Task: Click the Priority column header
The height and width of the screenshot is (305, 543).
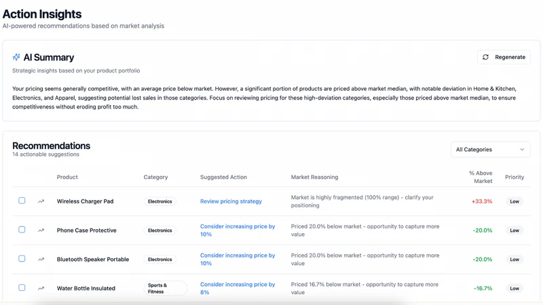Action: pos(514,177)
